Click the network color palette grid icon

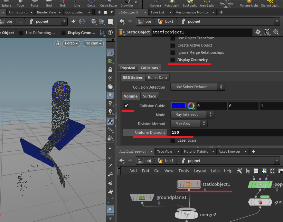click(x=264, y=171)
